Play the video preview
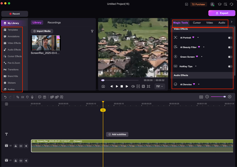Viewport: 237px width, 167px height. [x=117, y=86]
